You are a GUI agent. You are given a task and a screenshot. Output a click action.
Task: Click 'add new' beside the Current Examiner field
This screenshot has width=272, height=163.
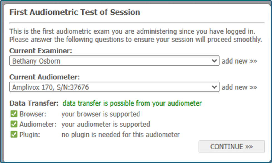[x=239, y=61]
